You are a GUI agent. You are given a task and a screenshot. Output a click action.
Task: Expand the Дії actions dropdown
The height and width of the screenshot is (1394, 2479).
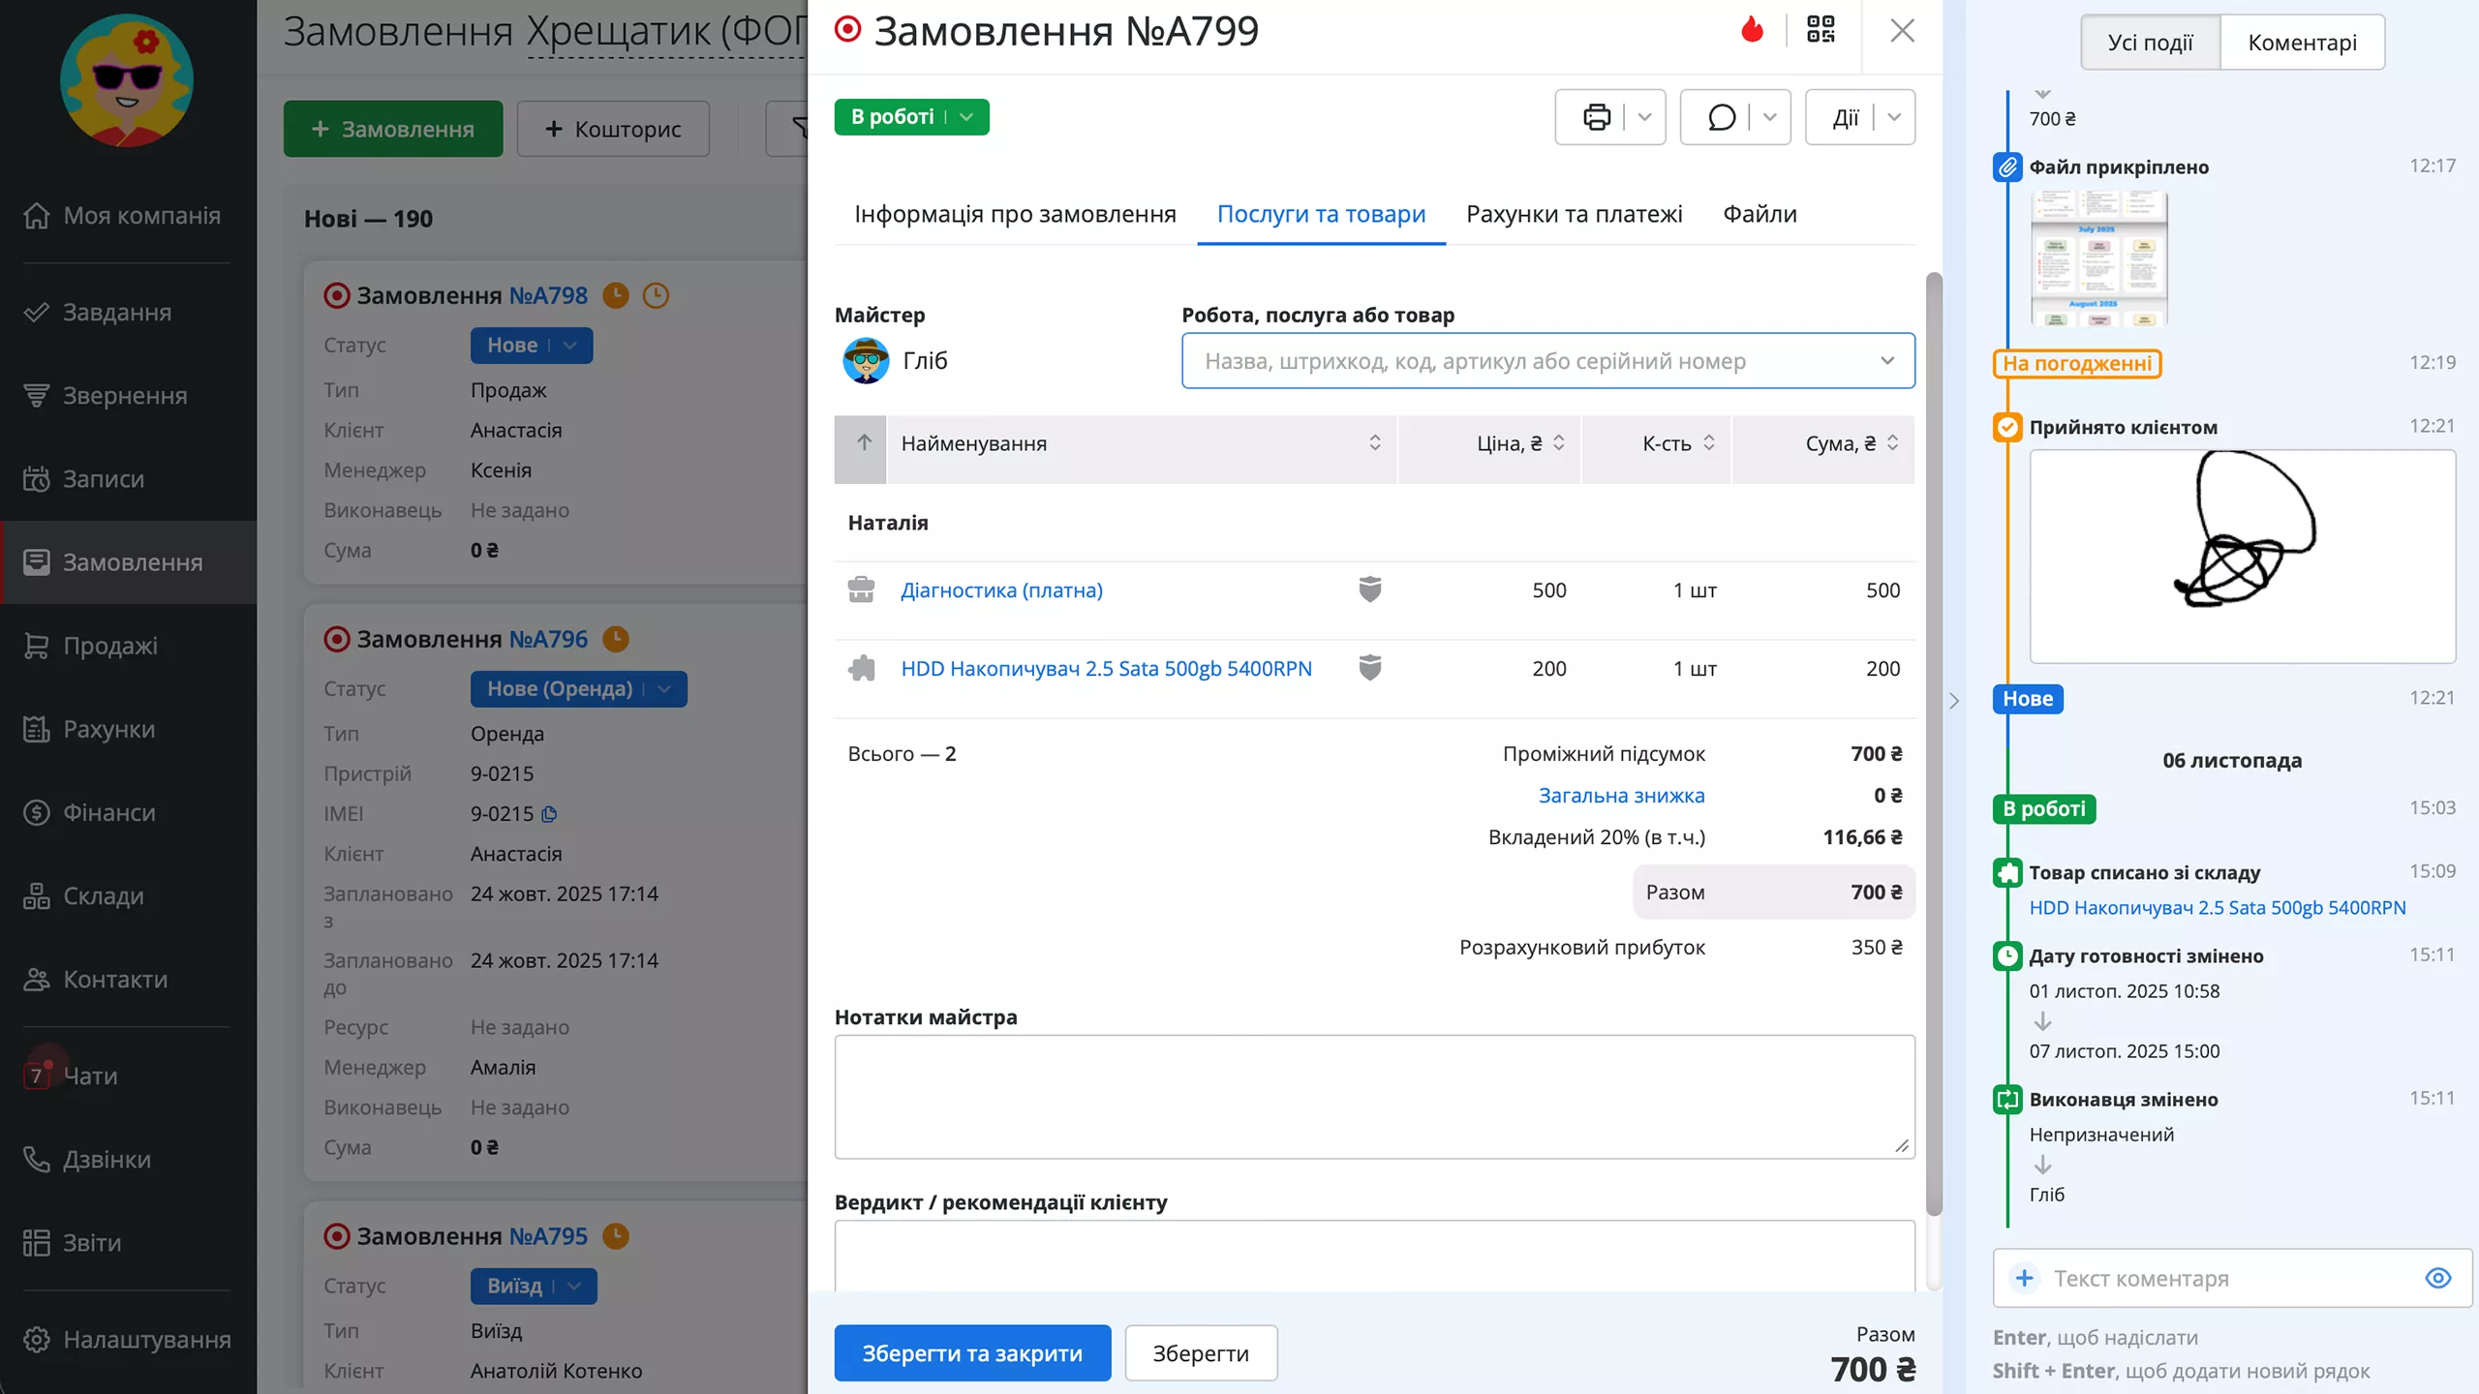click(x=1893, y=117)
